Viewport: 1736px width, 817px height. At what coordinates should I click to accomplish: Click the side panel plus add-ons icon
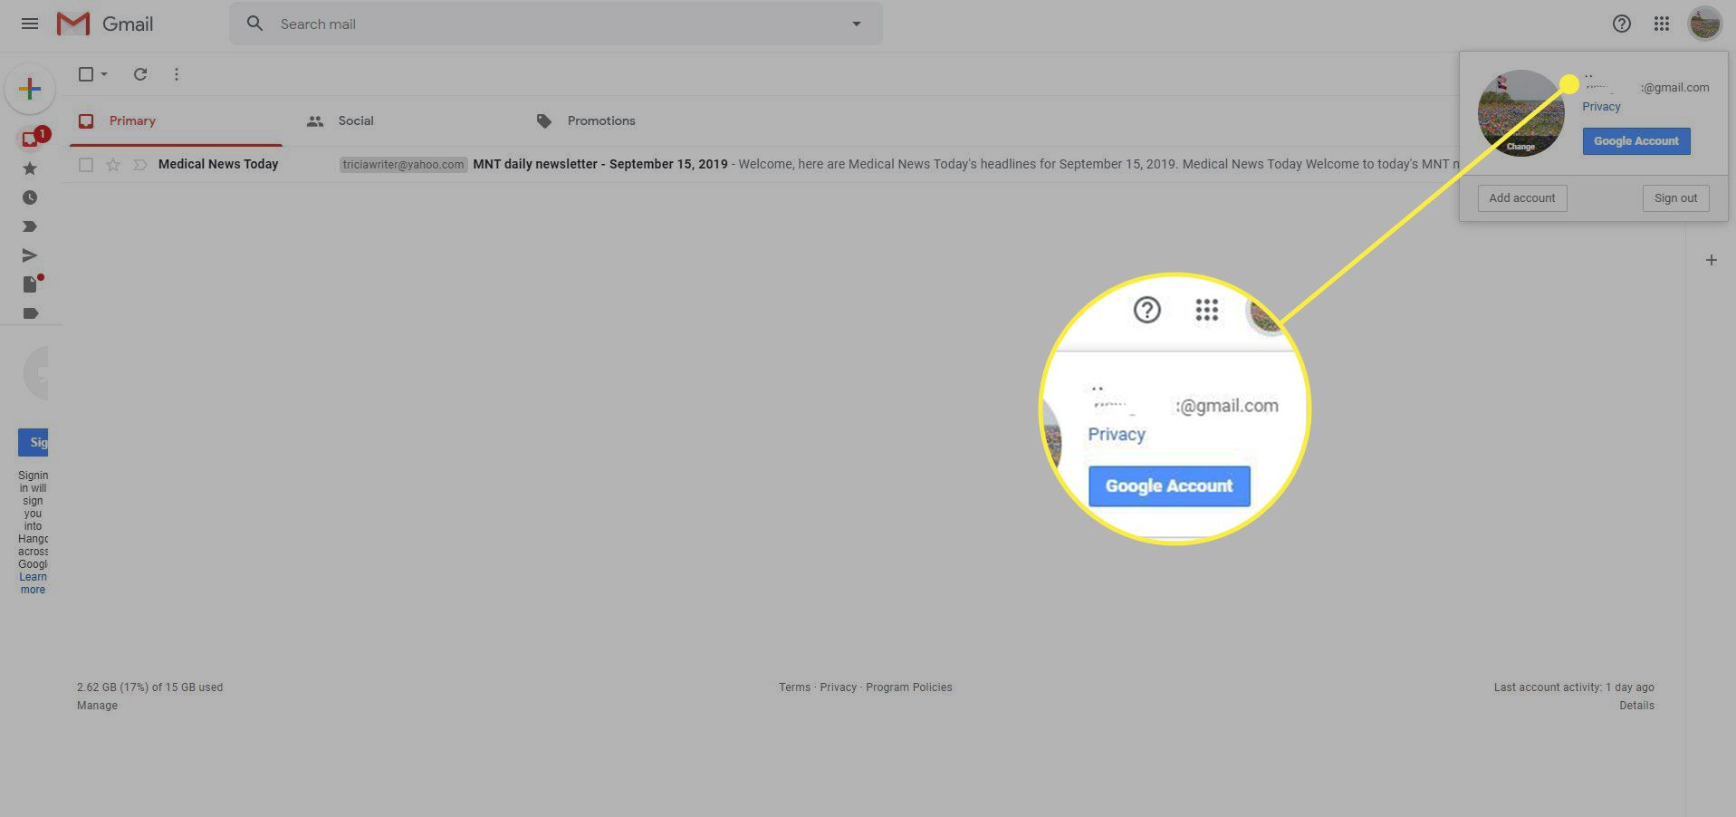[1711, 261]
